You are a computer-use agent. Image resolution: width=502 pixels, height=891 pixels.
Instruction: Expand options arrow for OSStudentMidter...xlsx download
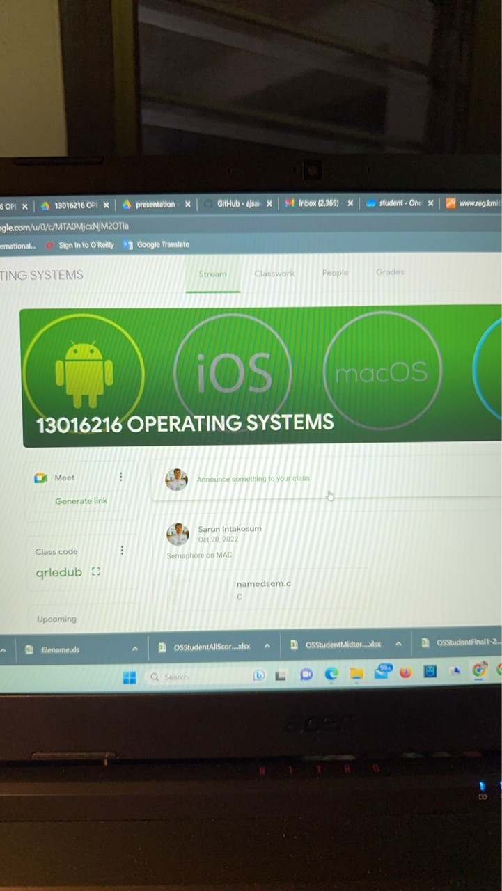tap(398, 644)
